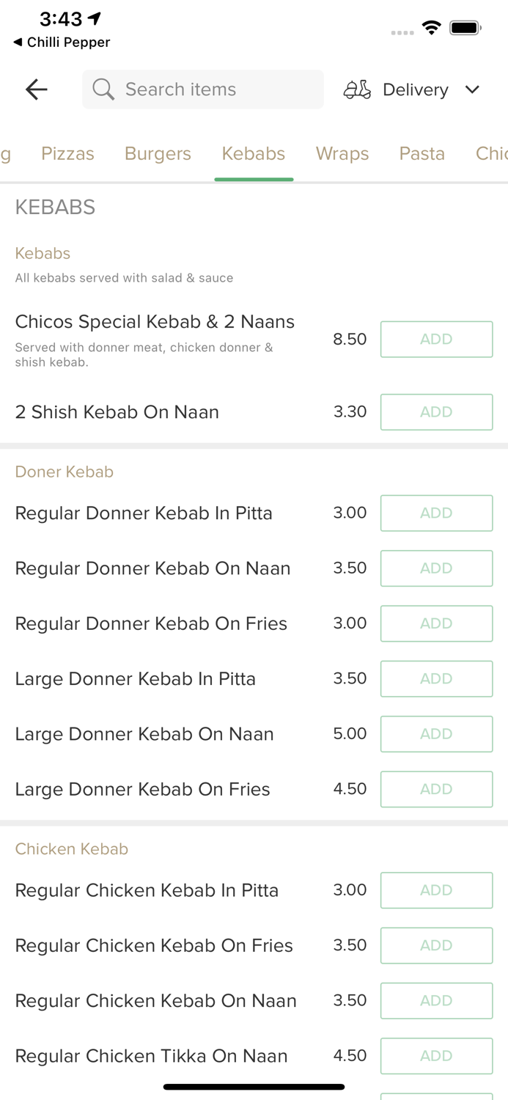508x1100 pixels.
Task: Select the Pasta tab
Action: point(422,153)
